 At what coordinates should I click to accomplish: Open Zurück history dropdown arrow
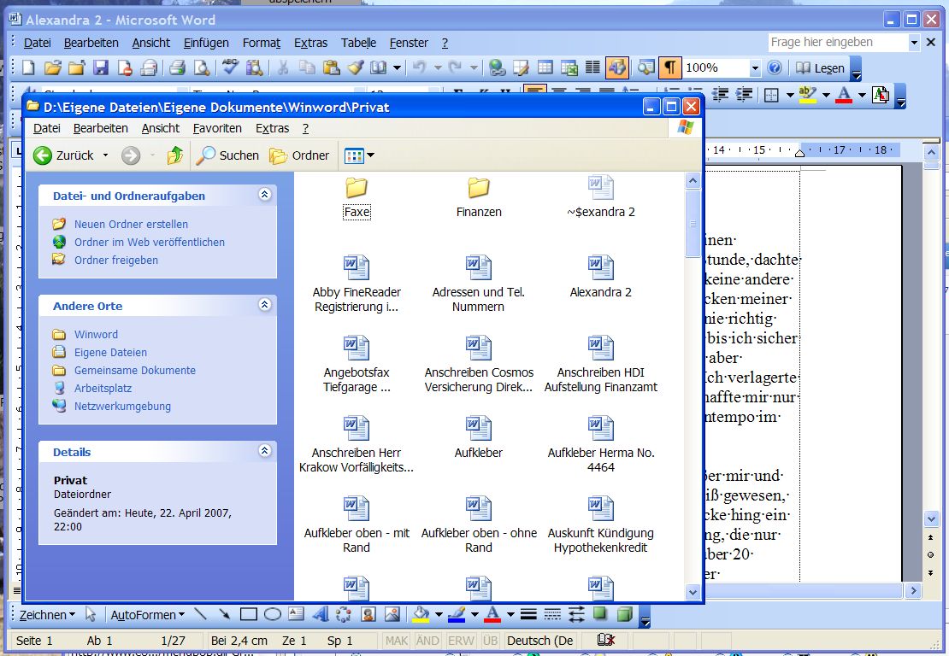pos(105,155)
